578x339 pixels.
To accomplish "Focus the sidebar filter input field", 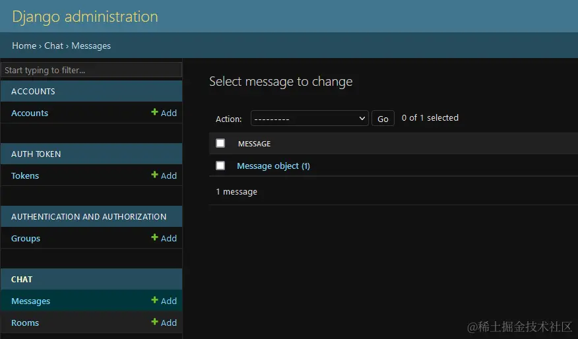I will click(92, 70).
